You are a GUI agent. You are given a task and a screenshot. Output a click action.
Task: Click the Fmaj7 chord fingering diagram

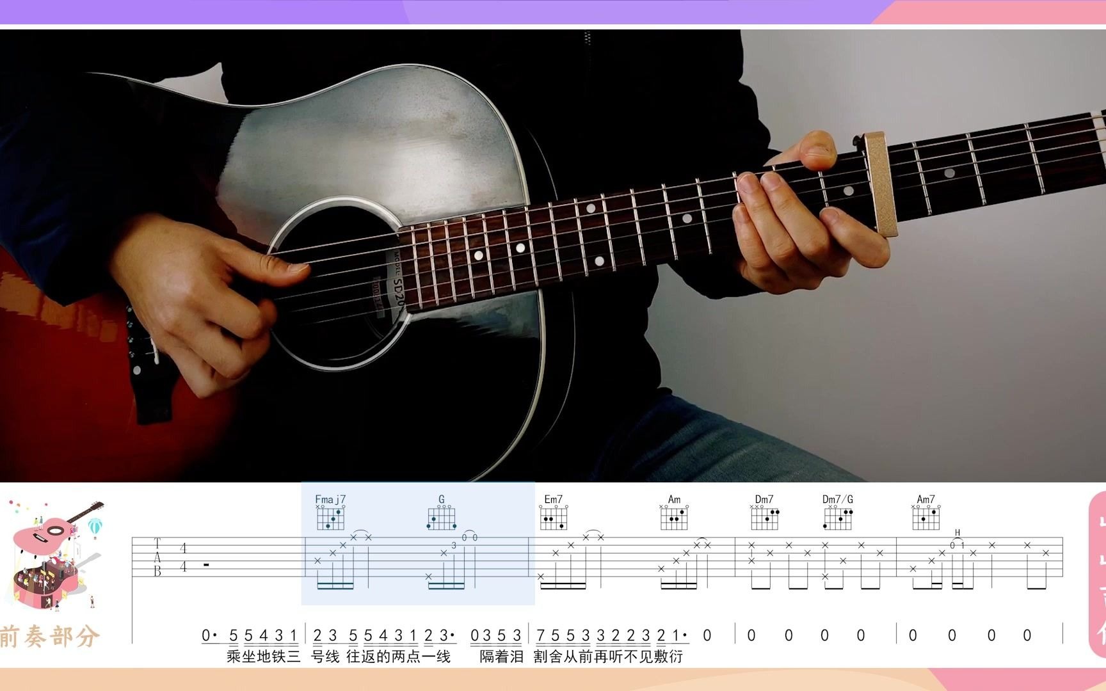click(x=330, y=517)
